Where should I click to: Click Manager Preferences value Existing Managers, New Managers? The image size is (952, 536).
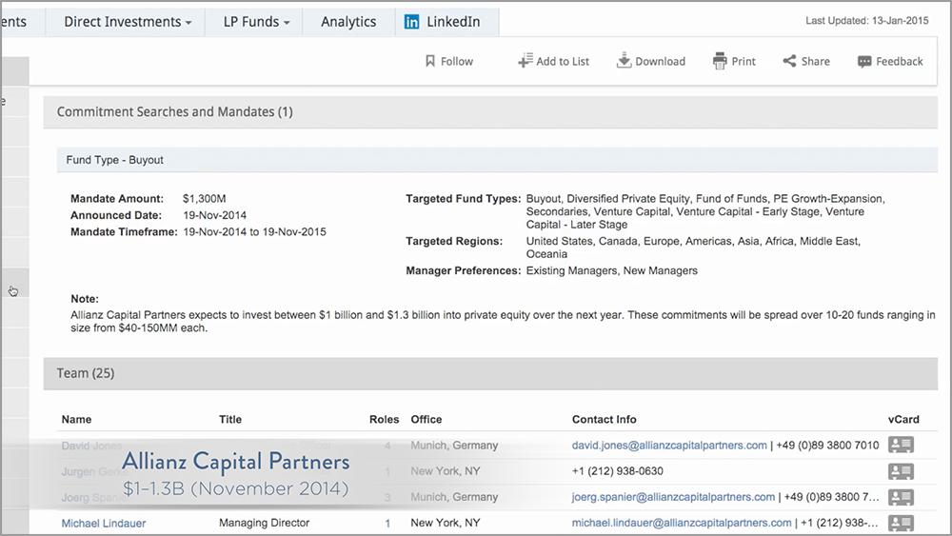612,270
